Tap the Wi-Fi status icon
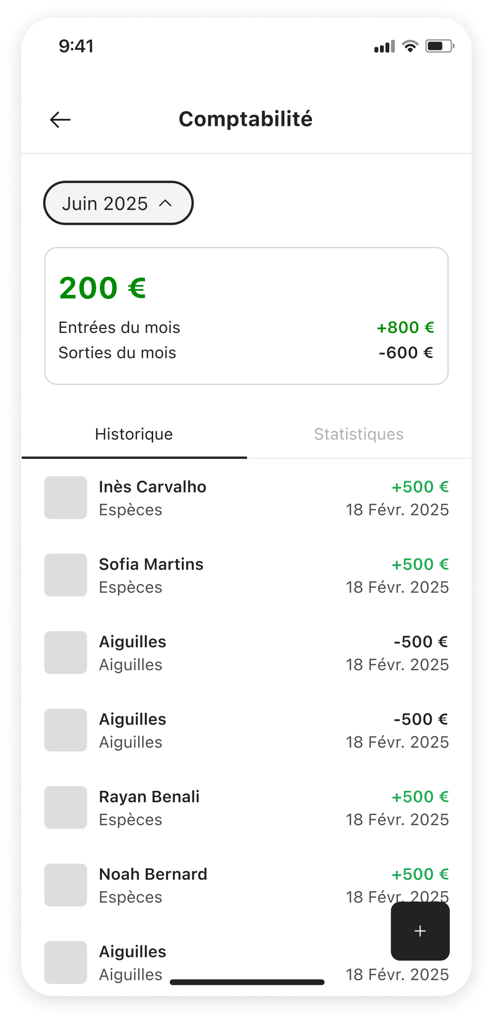The height and width of the screenshot is (1021, 493). (410, 46)
